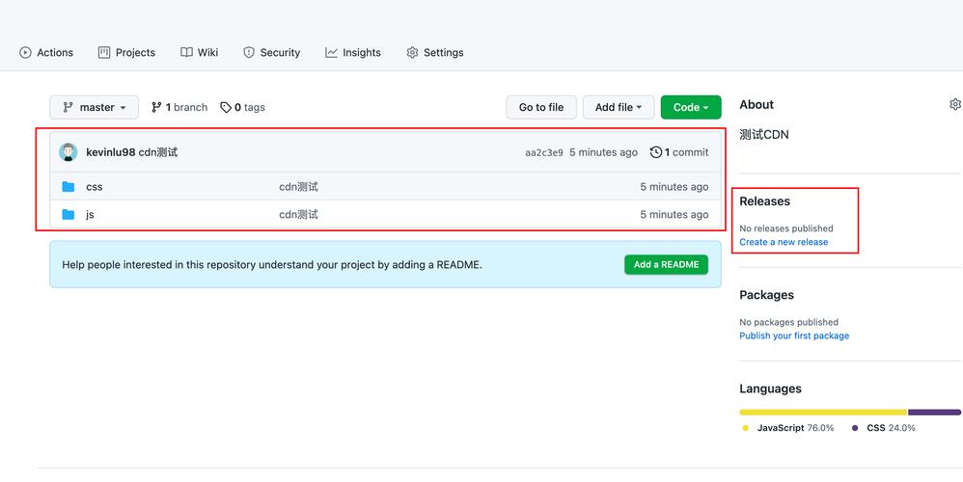Click the About settings gear icon
The width and height of the screenshot is (963, 482).
coord(955,104)
